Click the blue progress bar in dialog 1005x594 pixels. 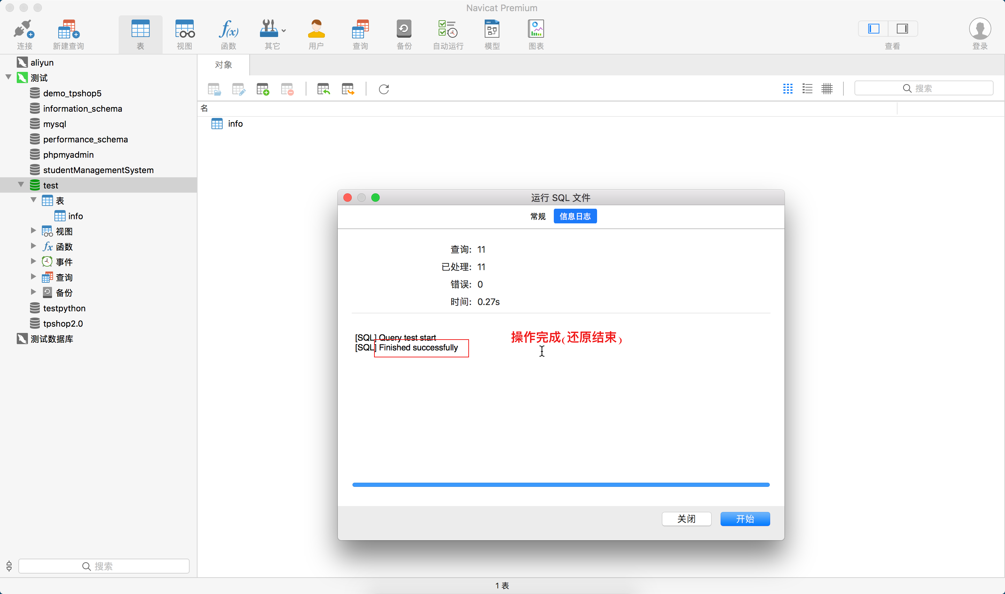(560, 485)
